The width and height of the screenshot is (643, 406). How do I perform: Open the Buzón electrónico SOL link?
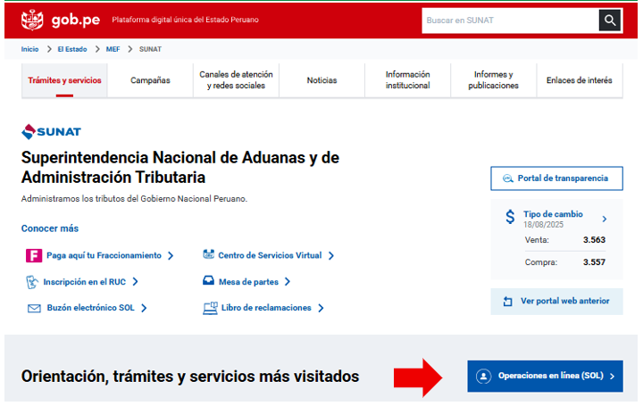(x=90, y=308)
